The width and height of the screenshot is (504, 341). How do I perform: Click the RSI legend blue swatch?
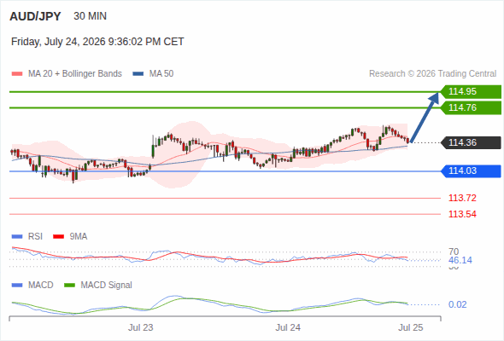click(17, 237)
